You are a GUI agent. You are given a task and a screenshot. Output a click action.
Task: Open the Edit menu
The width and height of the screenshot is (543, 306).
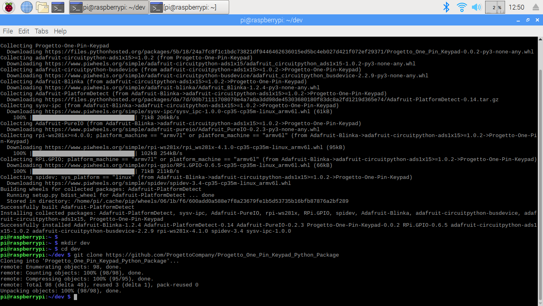point(24,31)
